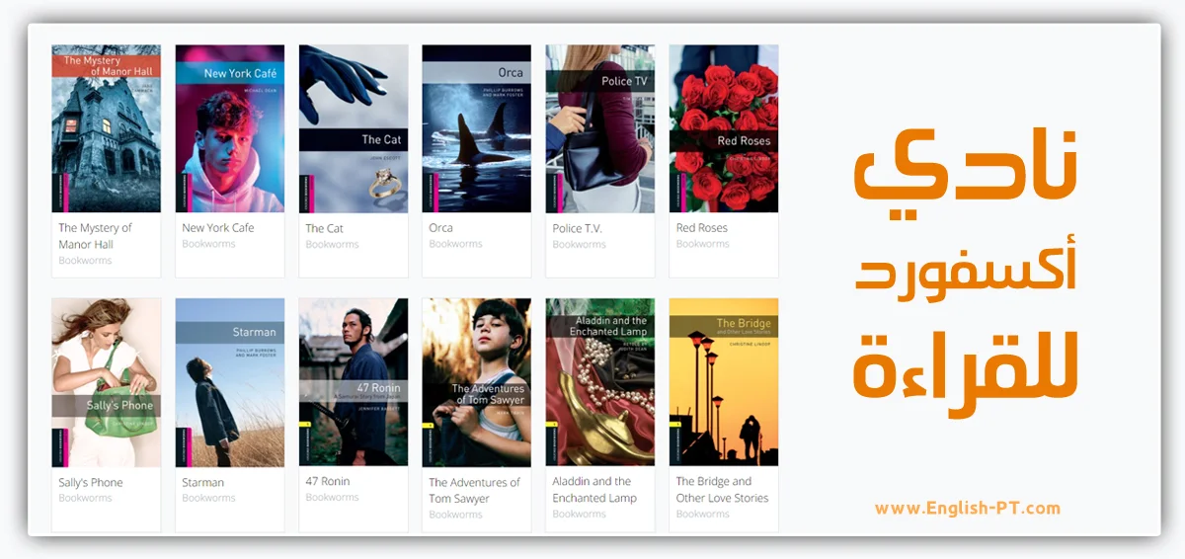Click the 'Orca' title text below cover

click(x=440, y=228)
